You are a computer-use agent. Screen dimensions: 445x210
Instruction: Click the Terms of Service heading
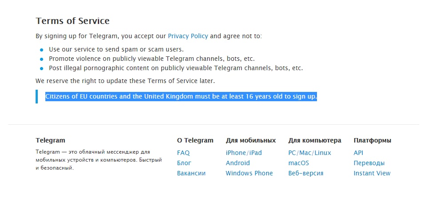point(72,21)
